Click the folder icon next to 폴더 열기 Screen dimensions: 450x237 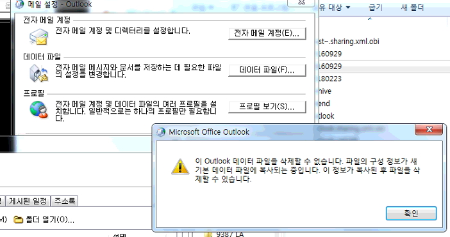point(18,220)
